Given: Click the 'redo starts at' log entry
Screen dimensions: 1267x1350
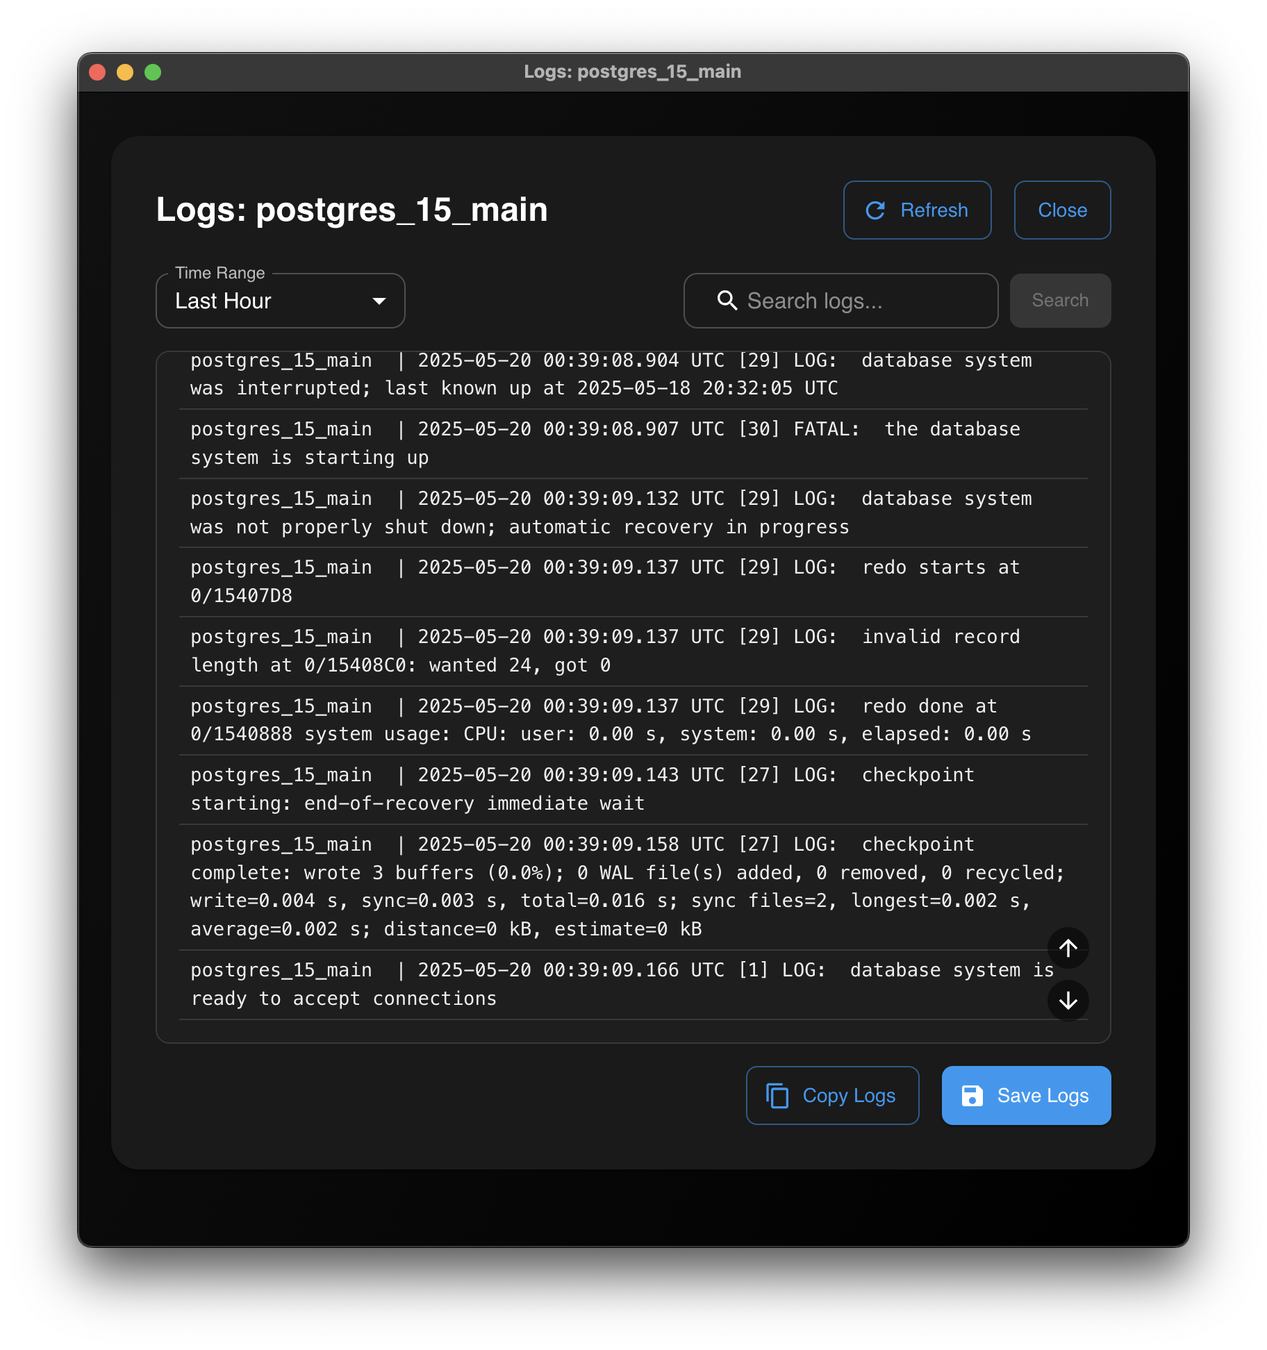Looking at the screenshot, I should click(x=604, y=581).
